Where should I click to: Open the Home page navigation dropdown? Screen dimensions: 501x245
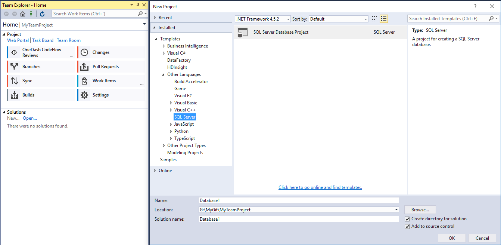[144, 24]
